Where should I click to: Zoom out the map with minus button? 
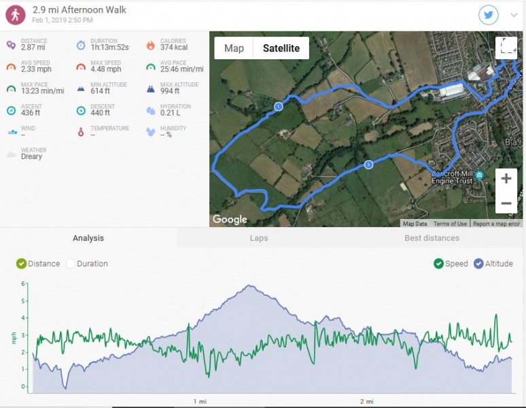pyautogui.click(x=506, y=203)
